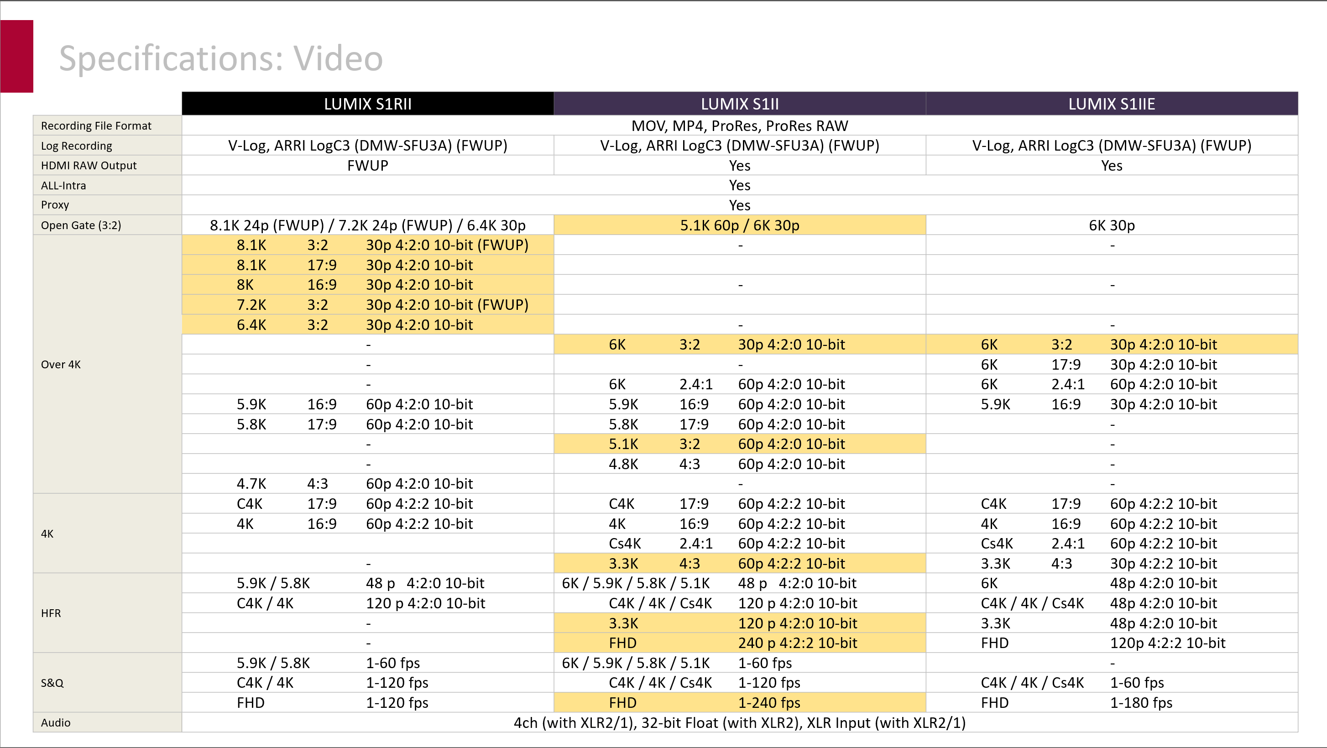Click 'C4K 17:9 60p 4:2:2' in S1RII column
Image resolution: width=1327 pixels, height=748 pixels.
[x=368, y=504]
